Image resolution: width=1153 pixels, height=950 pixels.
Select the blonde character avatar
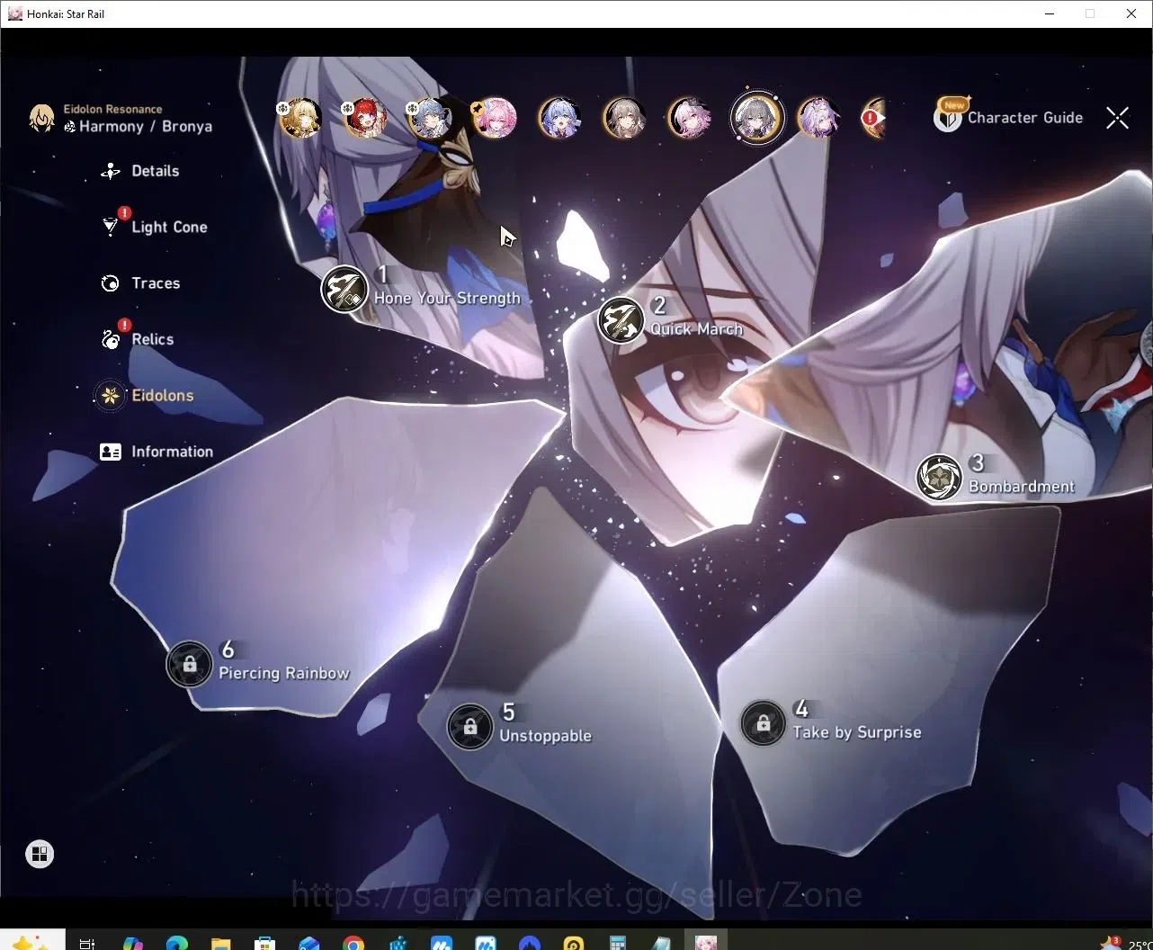point(299,118)
